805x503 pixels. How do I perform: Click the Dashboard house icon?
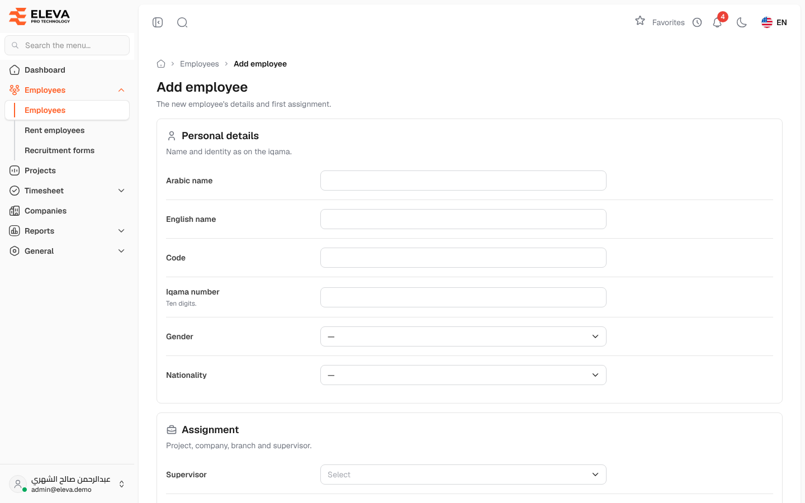(15, 70)
